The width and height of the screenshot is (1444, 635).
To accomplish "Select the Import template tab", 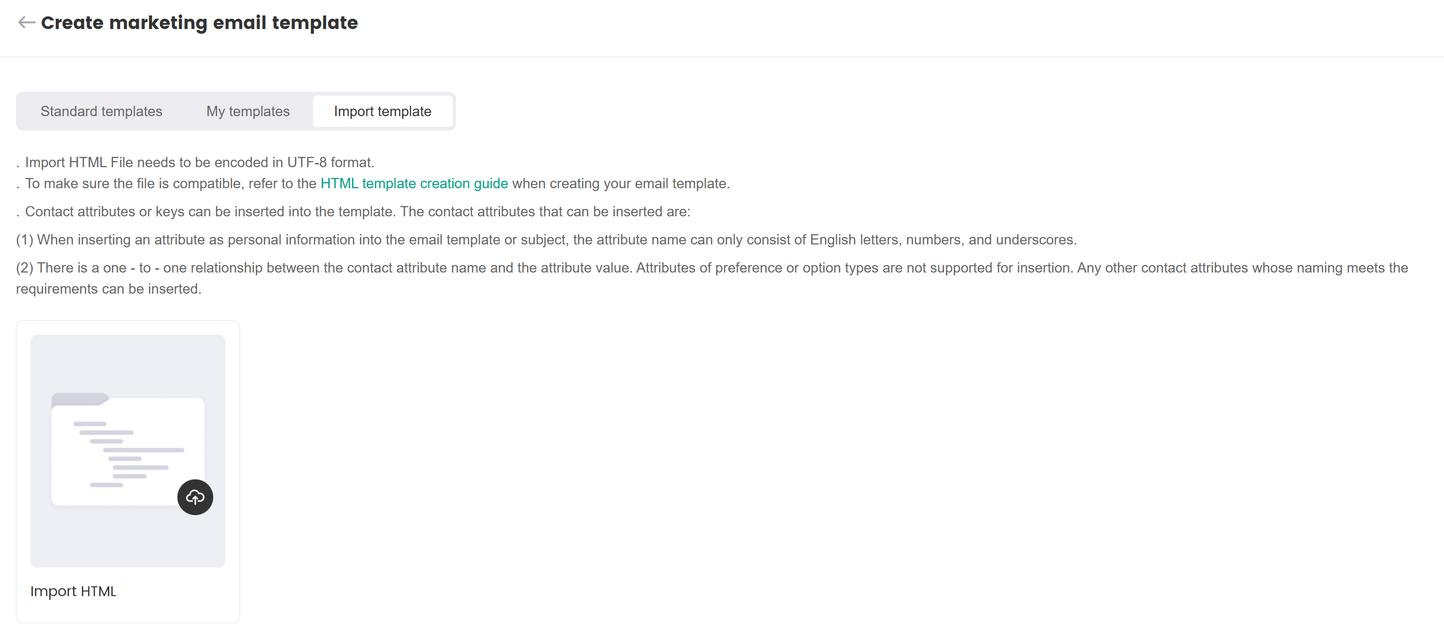I will point(382,111).
